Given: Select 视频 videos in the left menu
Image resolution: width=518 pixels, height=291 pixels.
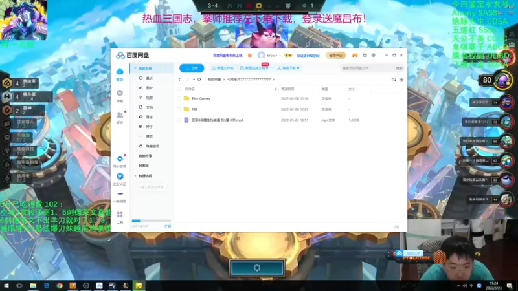Looking at the screenshot, I should (x=150, y=98).
